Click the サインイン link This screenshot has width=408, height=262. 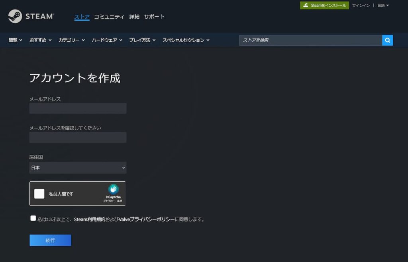point(361,5)
